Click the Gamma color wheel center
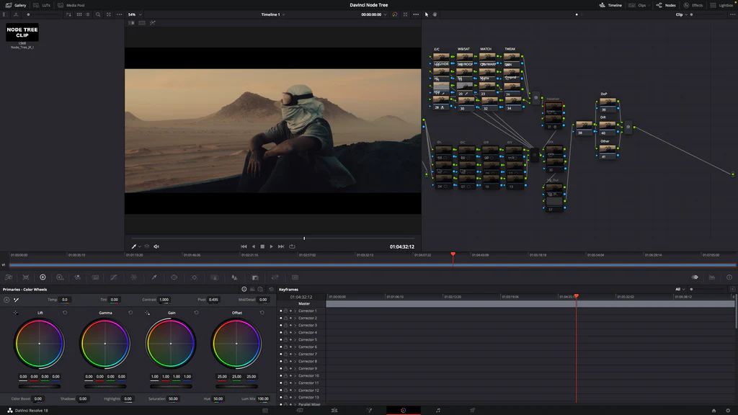 click(x=105, y=344)
